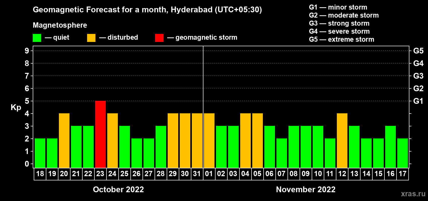The height and width of the screenshot is (201, 428).
Task: Click the 'G1 — minor storm' legend line
Action: point(338,7)
